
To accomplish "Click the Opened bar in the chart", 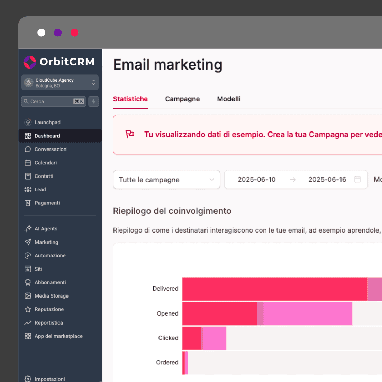I will point(267,314).
